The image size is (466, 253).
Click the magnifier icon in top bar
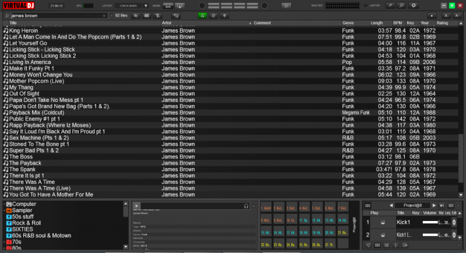(x=401, y=6)
